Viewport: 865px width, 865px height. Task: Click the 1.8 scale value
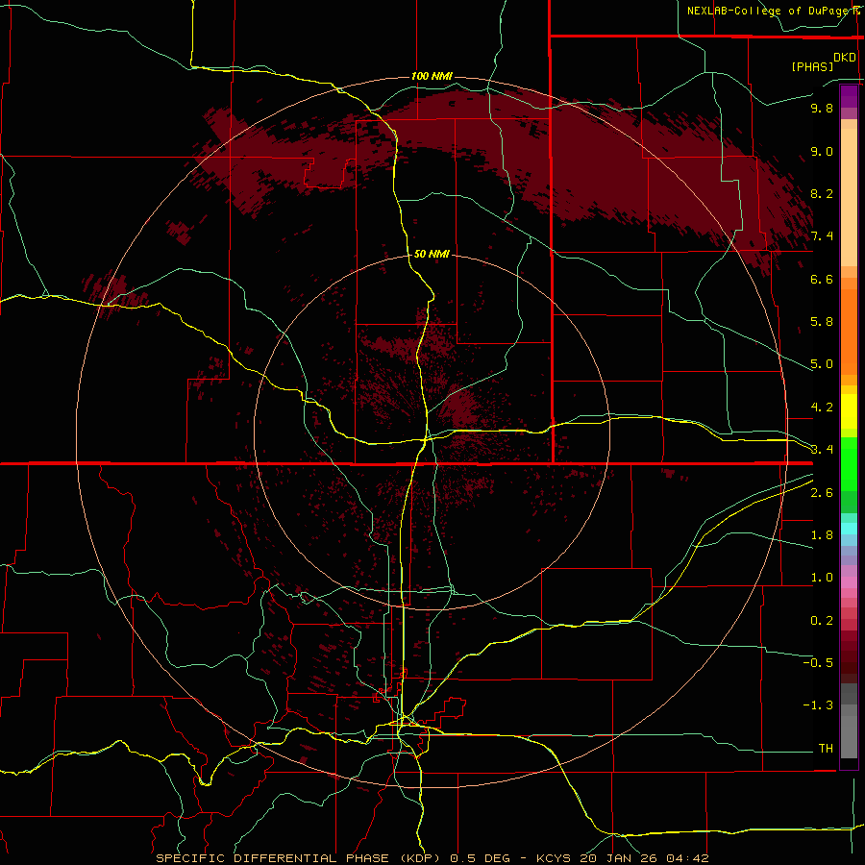[x=822, y=535]
